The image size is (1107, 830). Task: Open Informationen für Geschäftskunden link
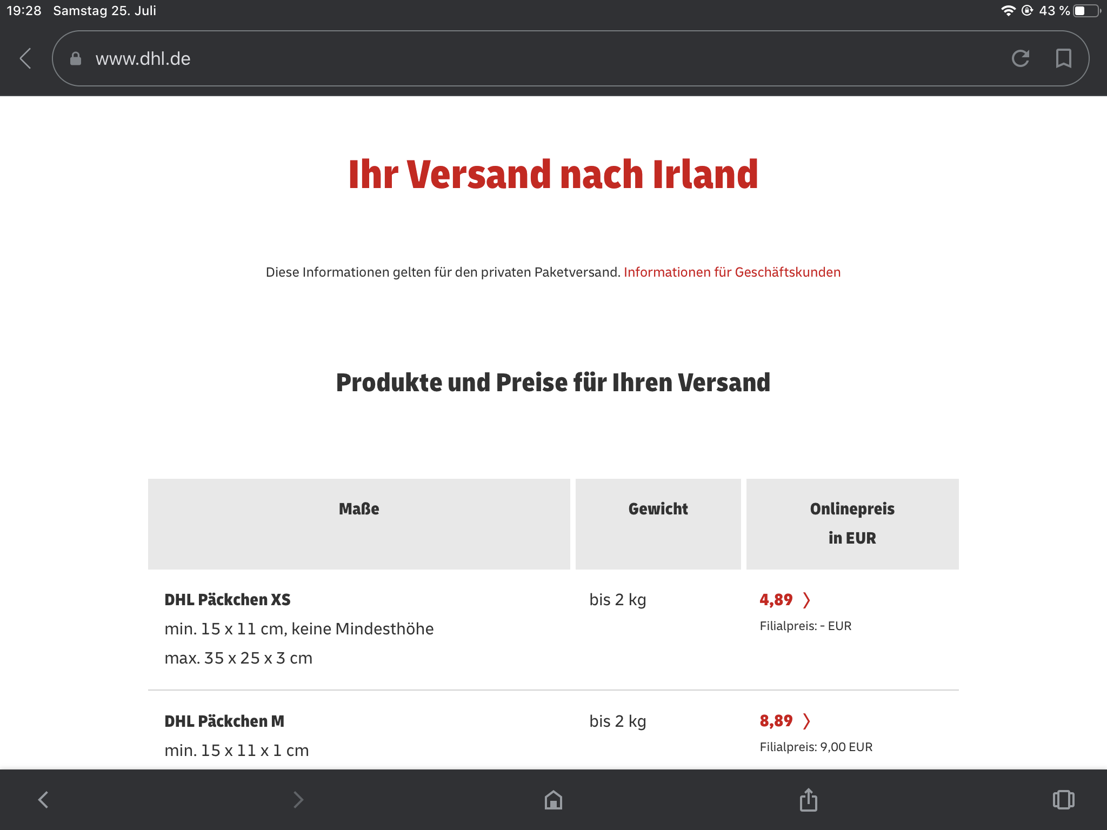732,272
